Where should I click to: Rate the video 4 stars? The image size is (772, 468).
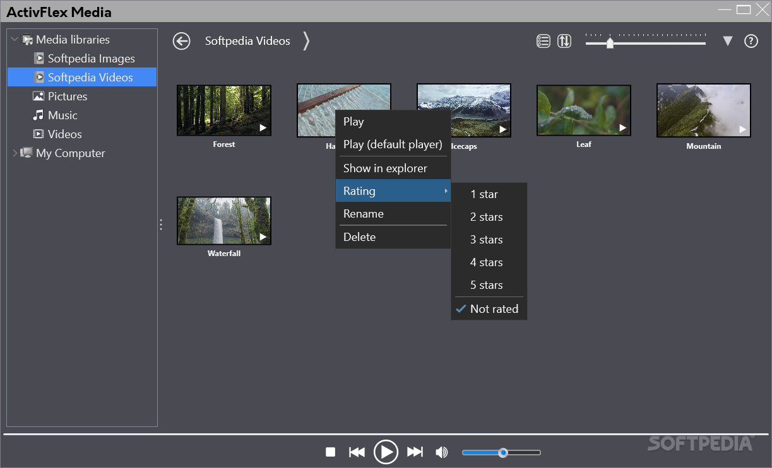click(x=489, y=262)
